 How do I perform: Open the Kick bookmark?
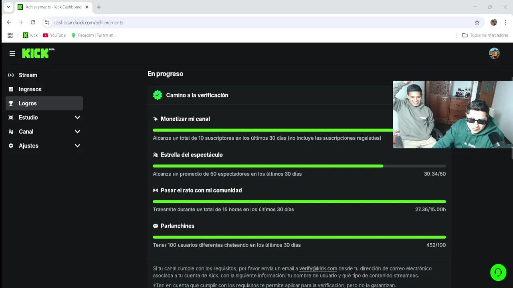click(30, 35)
